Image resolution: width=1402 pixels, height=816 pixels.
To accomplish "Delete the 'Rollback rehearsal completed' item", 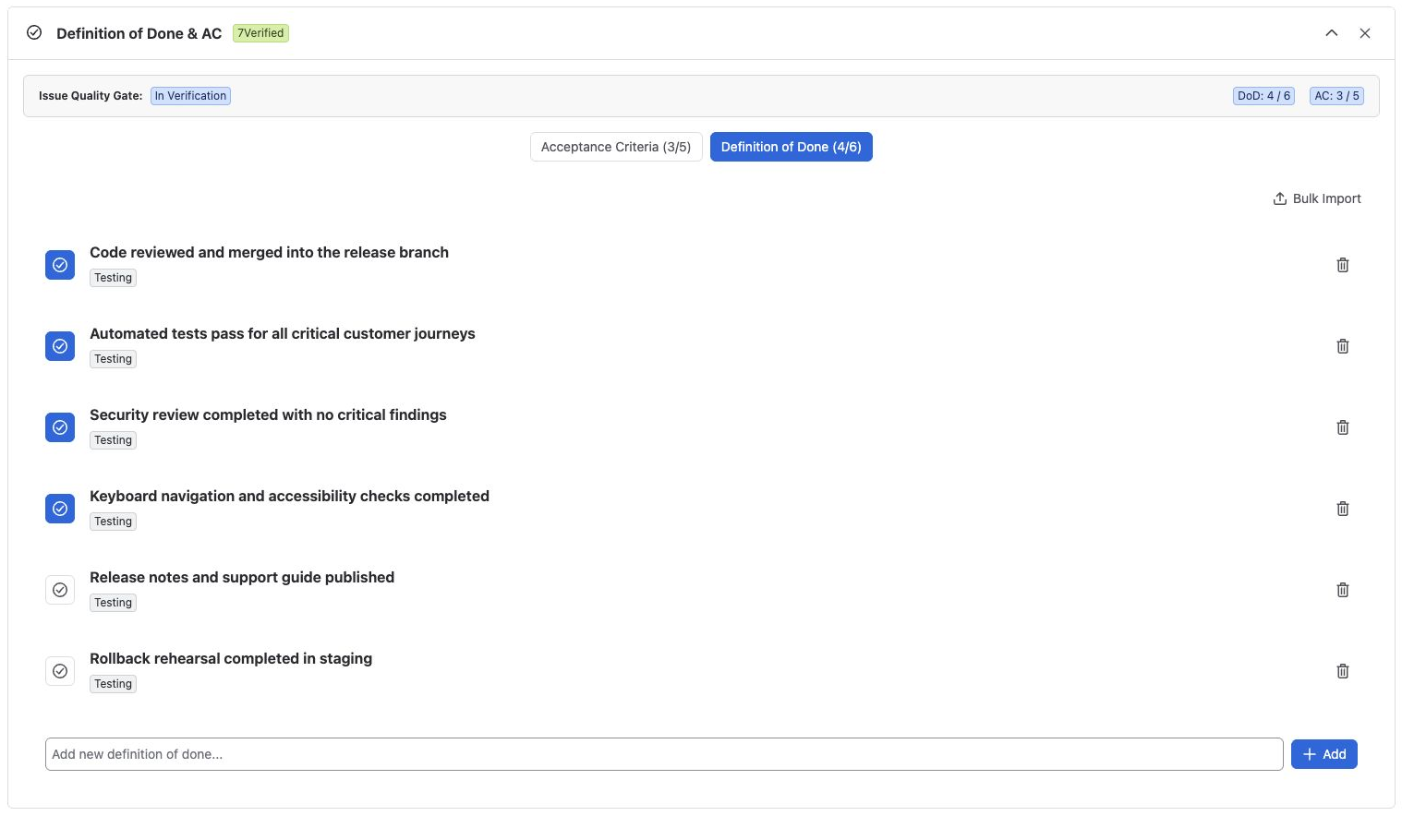I will 1343,671.
